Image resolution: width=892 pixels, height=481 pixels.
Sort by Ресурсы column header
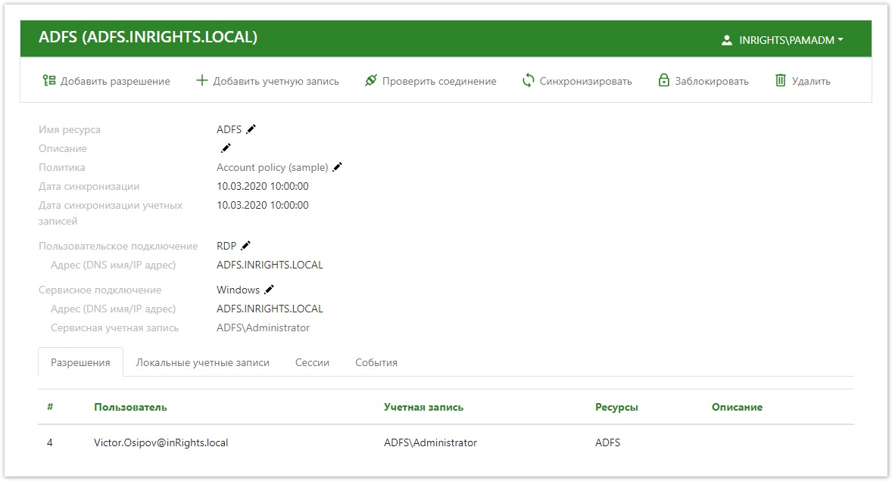616,407
